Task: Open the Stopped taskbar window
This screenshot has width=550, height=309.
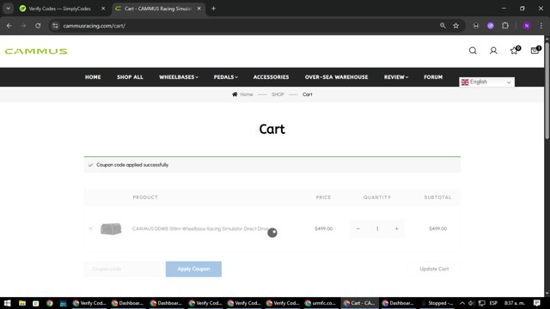Action: click(x=437, y=303)
